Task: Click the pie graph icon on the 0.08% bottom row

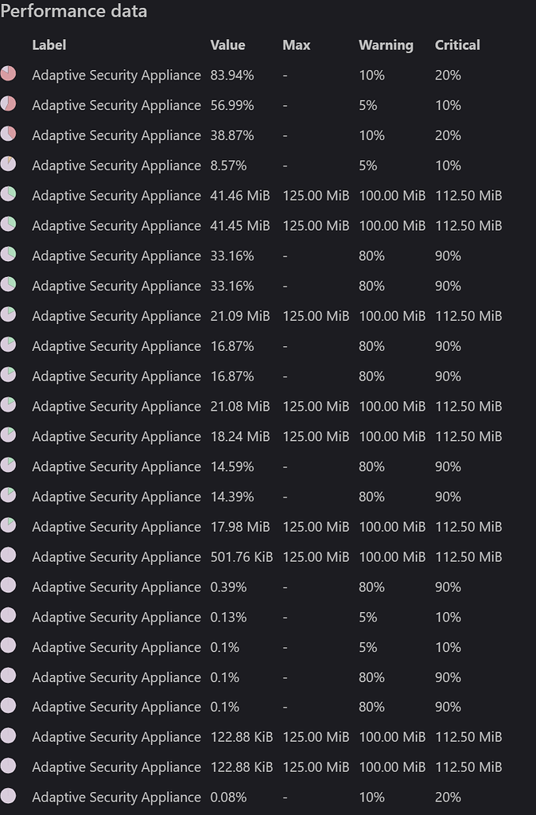Action: [10, 797]
